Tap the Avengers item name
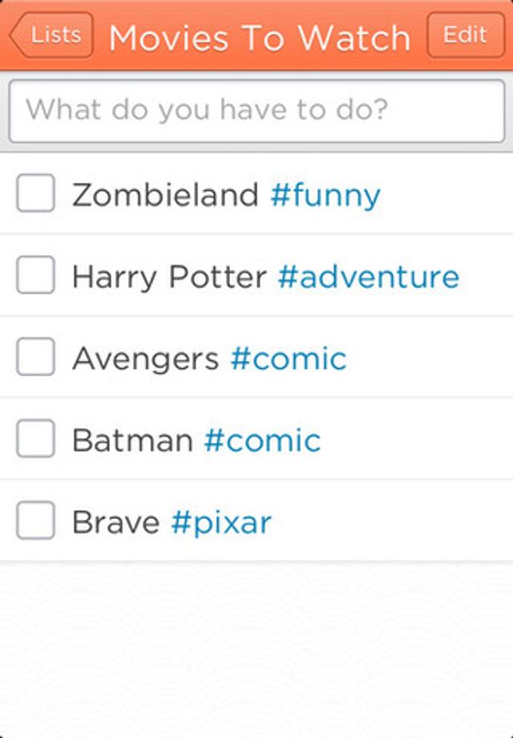Screen dimensions: 513x738 click(145, 359)
